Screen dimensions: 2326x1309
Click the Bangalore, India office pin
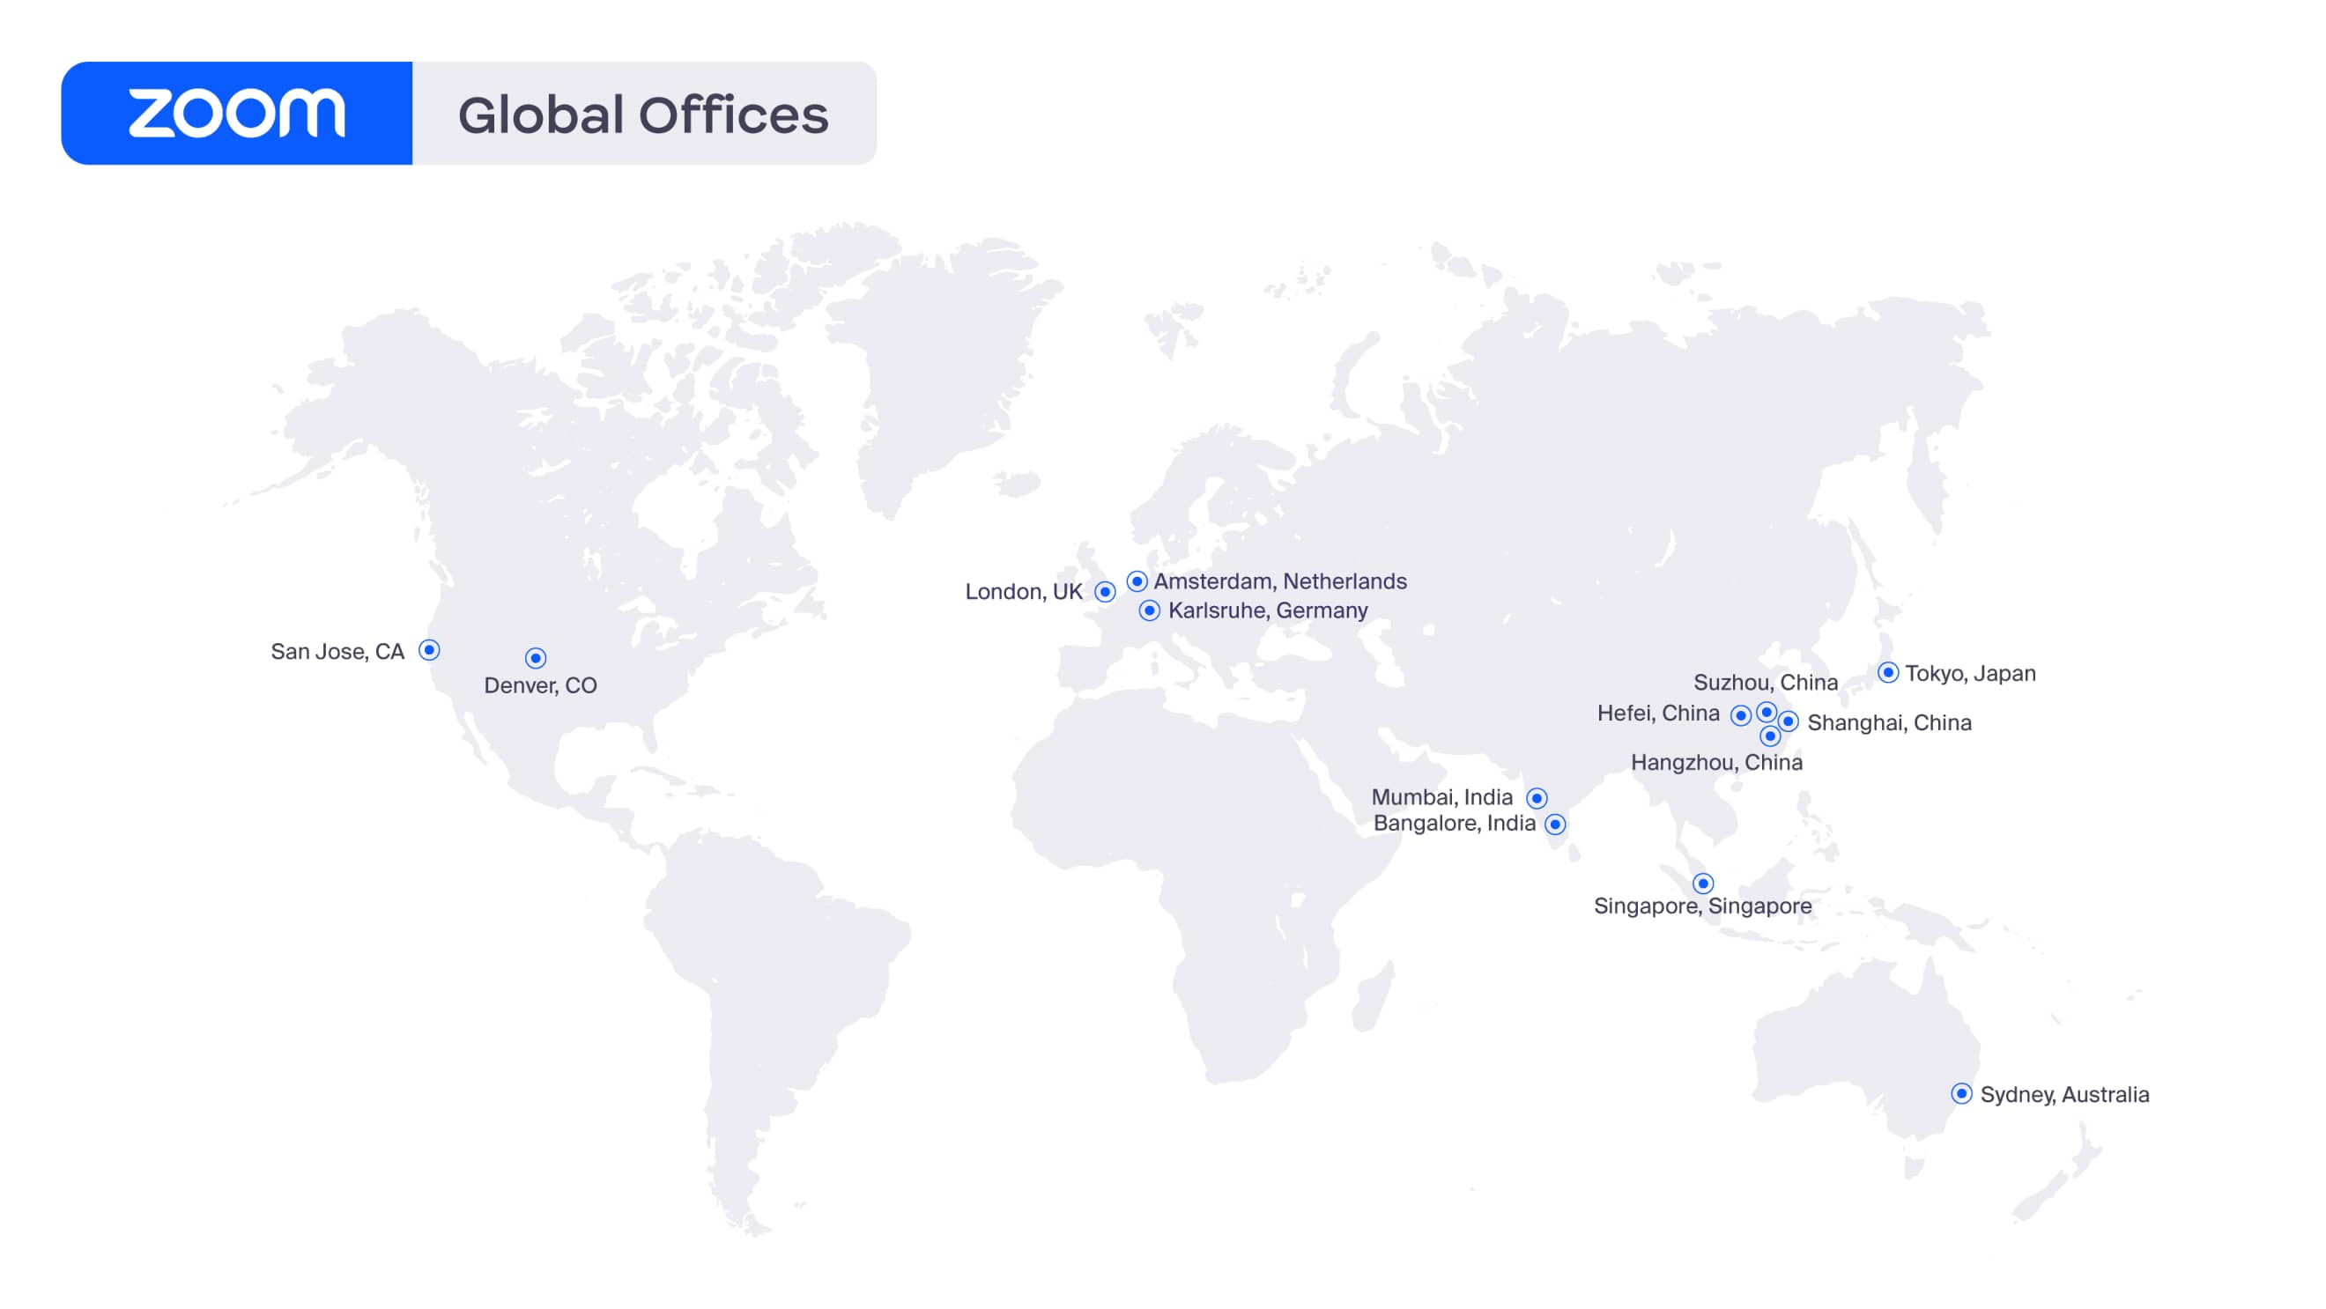[x=1554, y=824]
